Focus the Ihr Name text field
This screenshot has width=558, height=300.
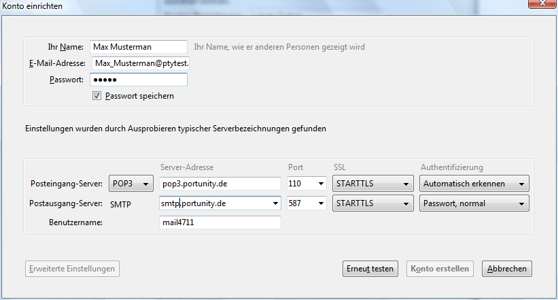[x=138, y=47]
